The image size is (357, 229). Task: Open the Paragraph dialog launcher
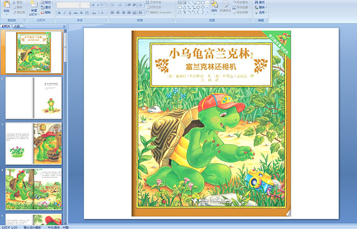point(173,20)
